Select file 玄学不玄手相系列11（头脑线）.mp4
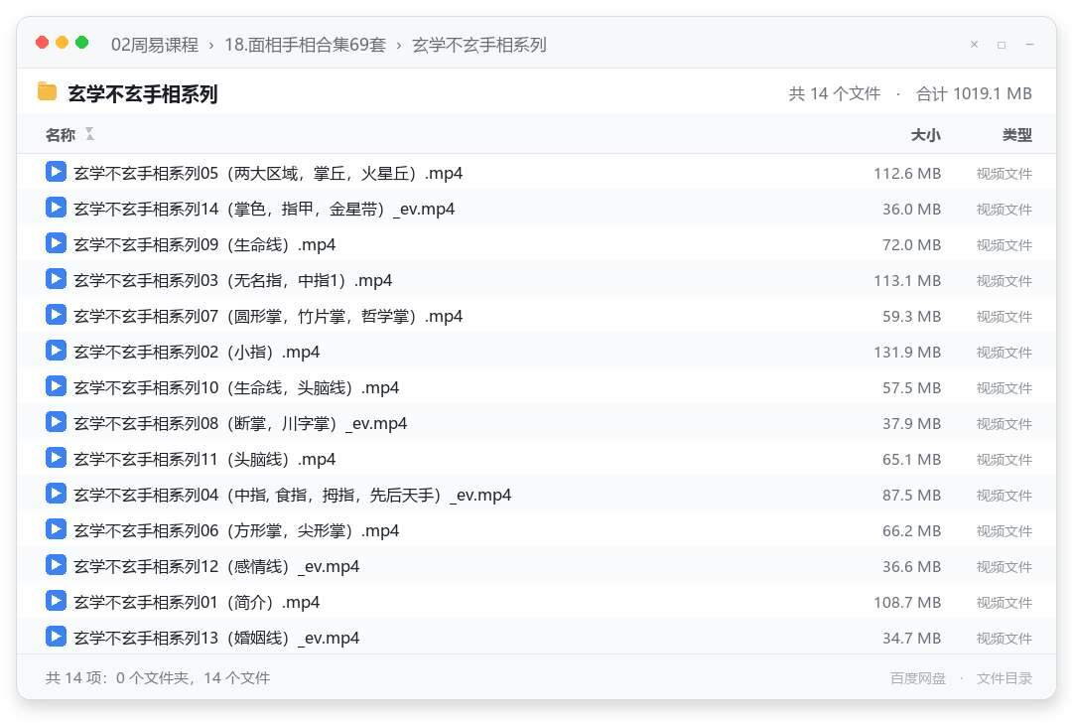 coord(536,458)
